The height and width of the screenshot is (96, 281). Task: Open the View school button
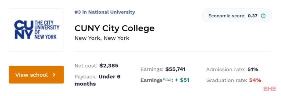coord(36,75)
